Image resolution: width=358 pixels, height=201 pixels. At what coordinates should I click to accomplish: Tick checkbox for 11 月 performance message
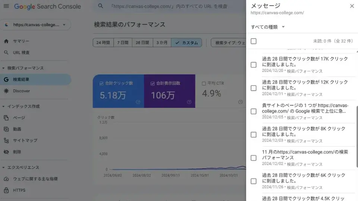pos(254,158)
